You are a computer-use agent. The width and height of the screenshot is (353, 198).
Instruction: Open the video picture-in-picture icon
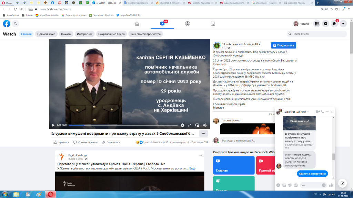pyautogui.click(x=197, y=125)
